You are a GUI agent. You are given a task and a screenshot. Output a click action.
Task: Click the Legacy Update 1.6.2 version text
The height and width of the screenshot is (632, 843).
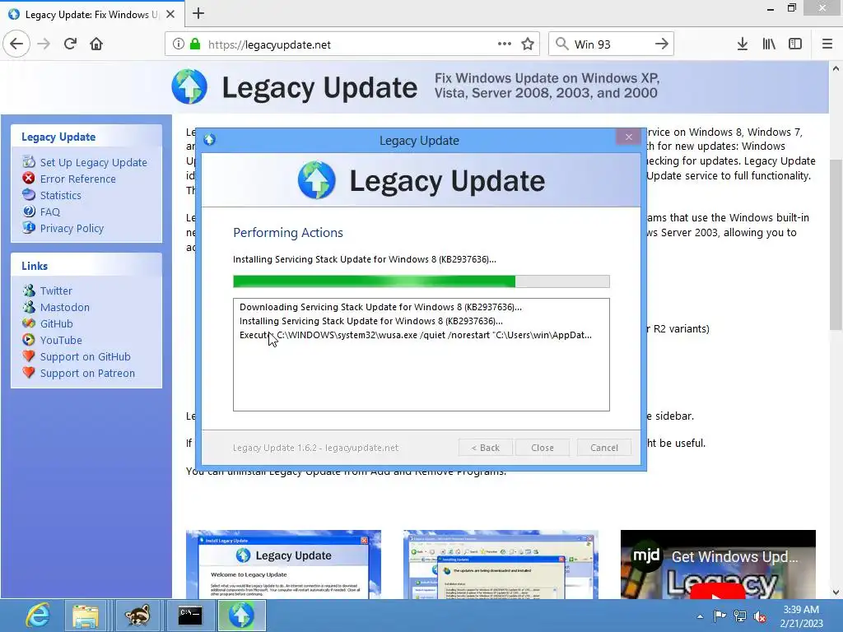315,448
